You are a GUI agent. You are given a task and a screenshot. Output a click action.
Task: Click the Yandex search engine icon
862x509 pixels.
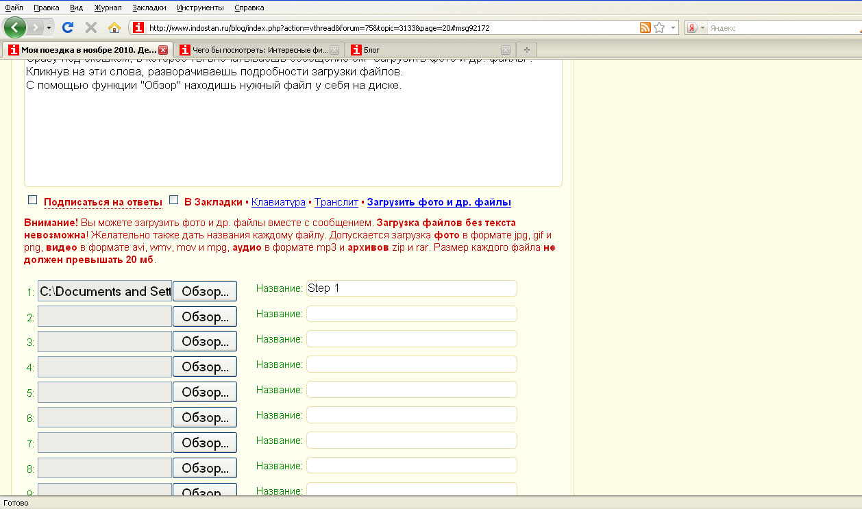tap(693, 28)
